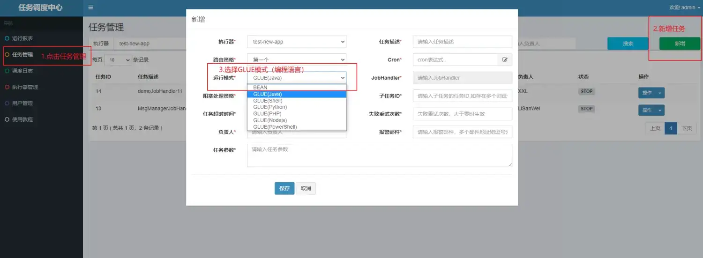This screenshot has height=258, width=703.
Task: Click the 用户管理 sidebar circle icon
Action: click(7, 103)
